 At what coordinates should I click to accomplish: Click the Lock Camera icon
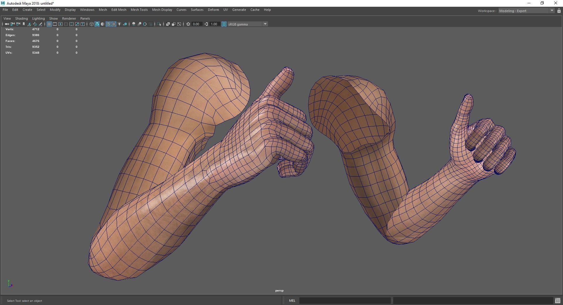coord(12,24)
